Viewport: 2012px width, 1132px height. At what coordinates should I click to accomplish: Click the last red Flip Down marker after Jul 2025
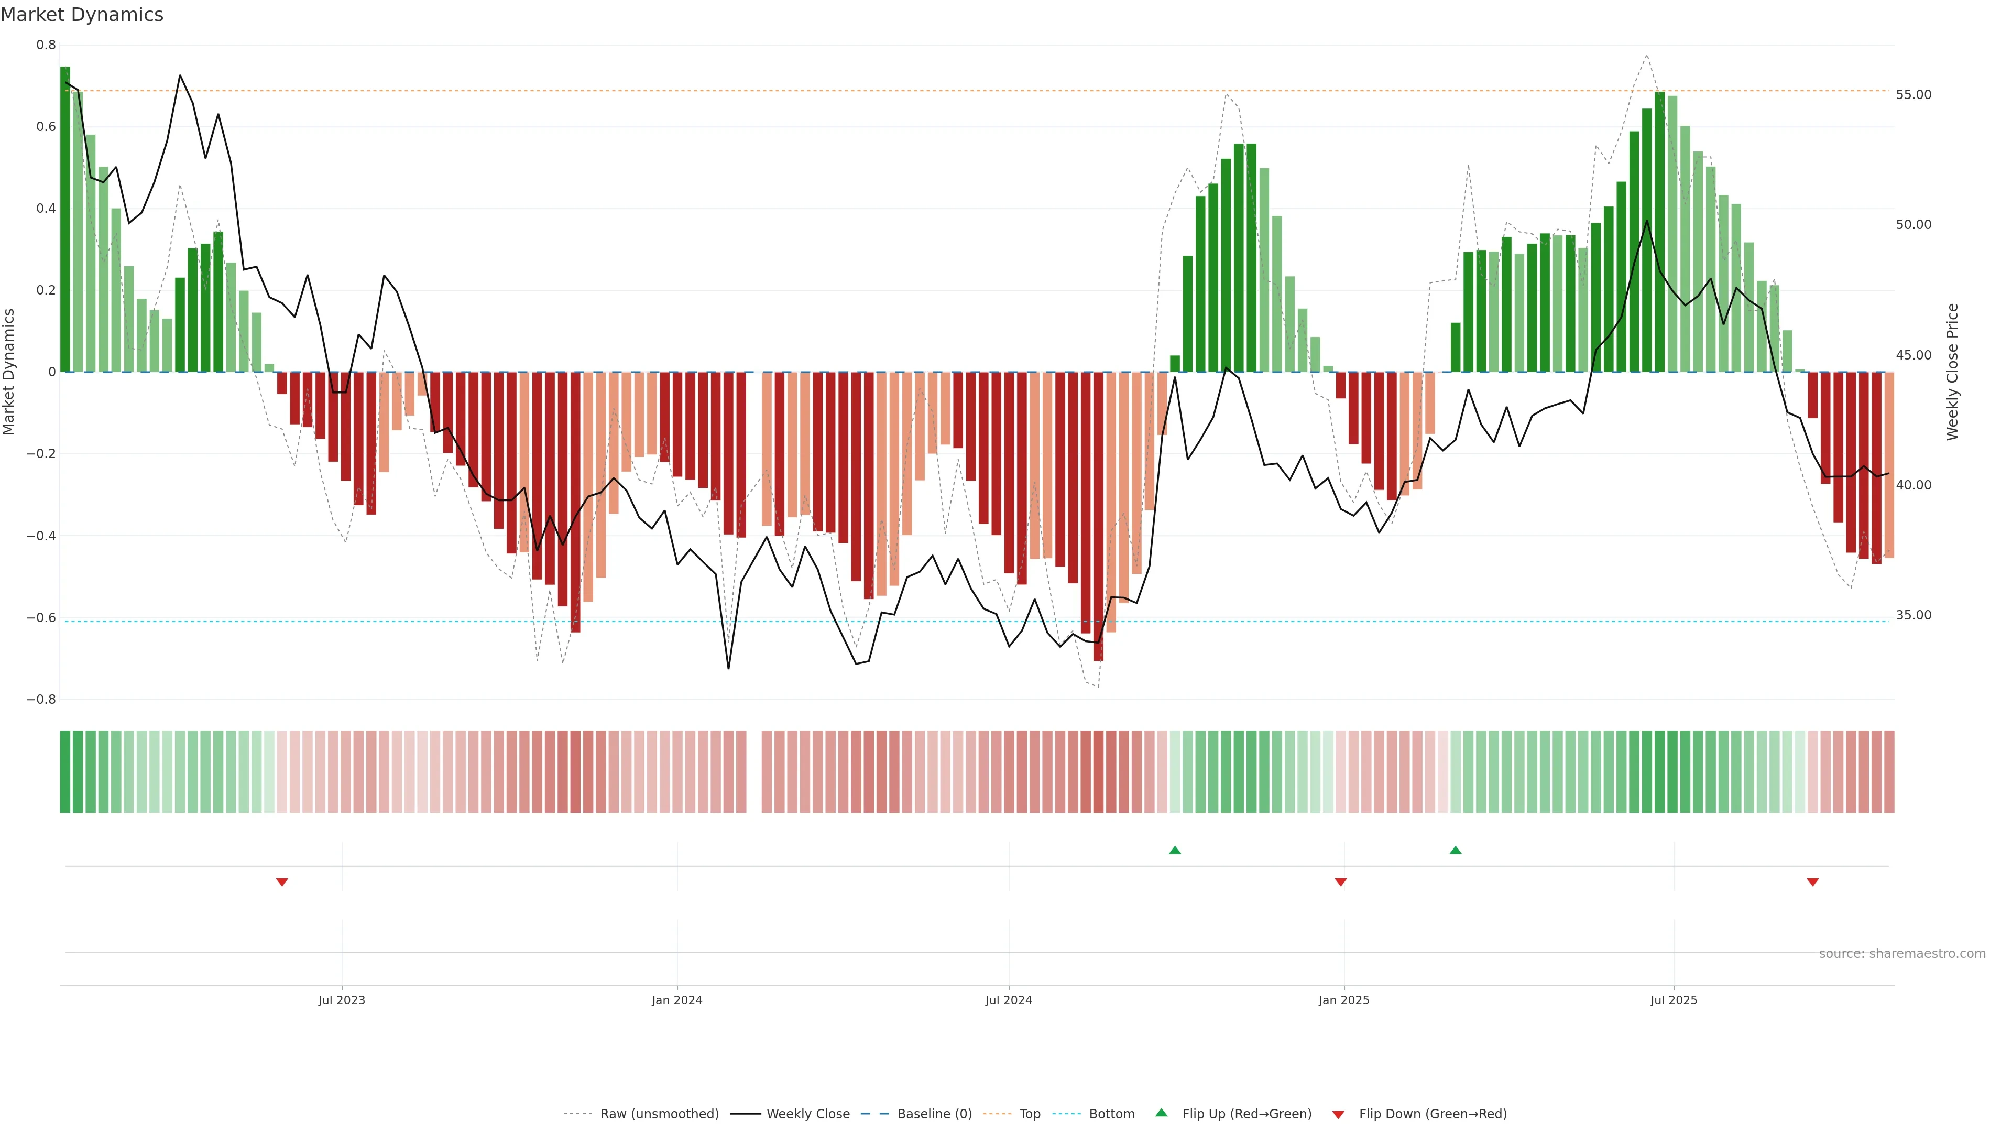coord(1813,882)
